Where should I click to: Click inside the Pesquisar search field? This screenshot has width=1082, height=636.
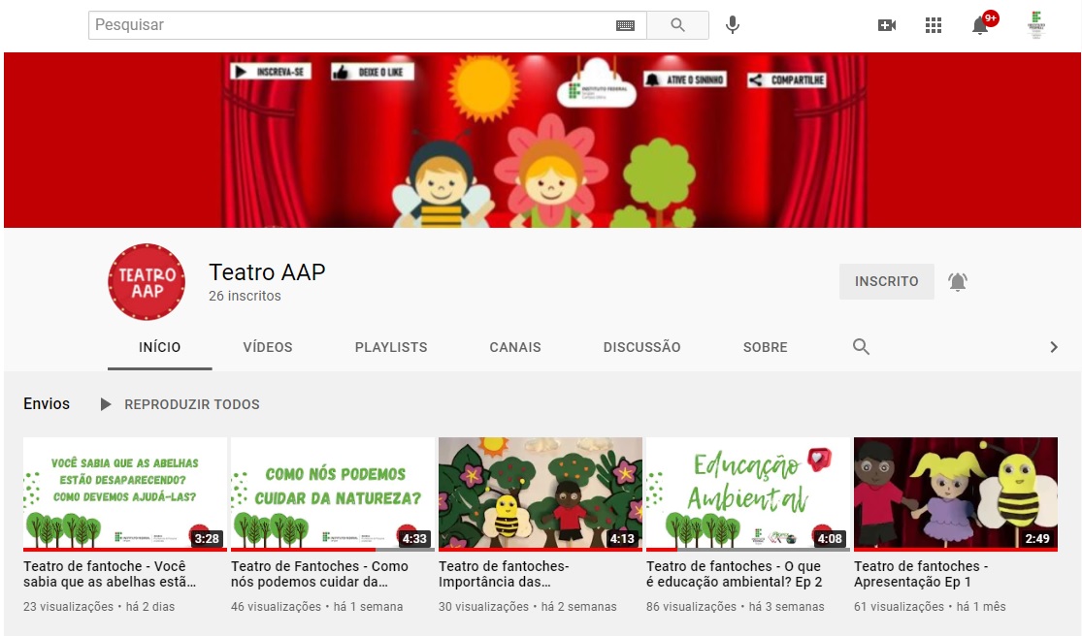pyautogui.click(x=349, y=25)
